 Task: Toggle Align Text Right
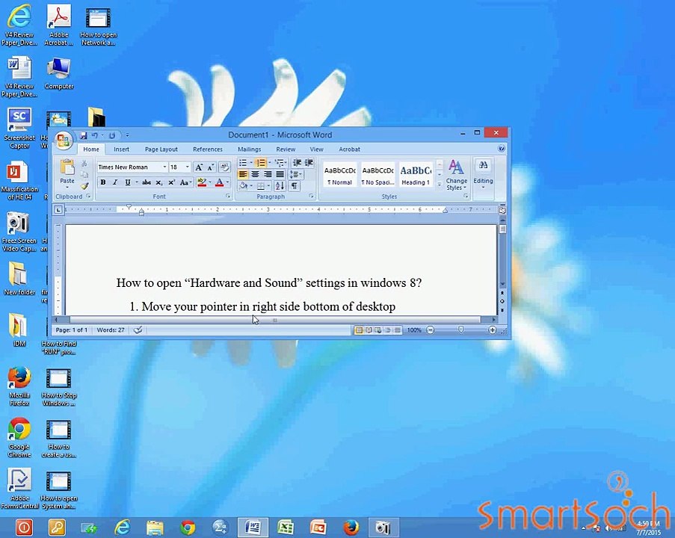[268, 174]
